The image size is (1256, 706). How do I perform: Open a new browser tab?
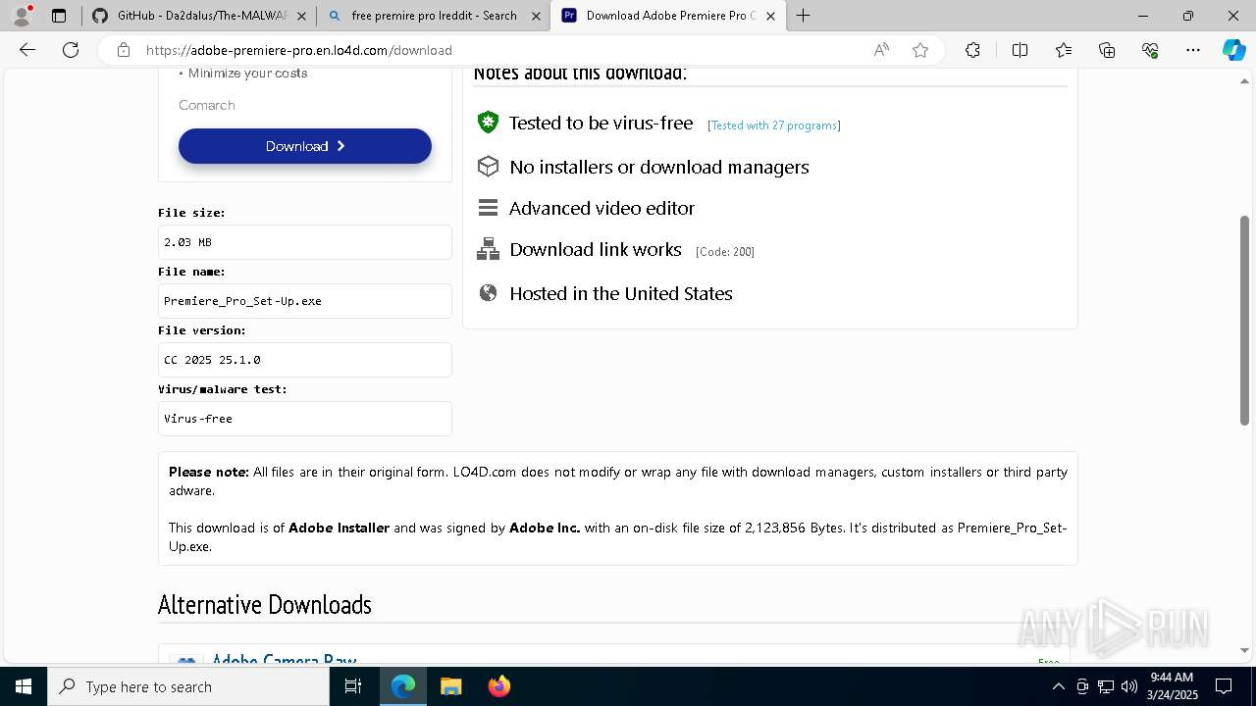coord(804,16)
